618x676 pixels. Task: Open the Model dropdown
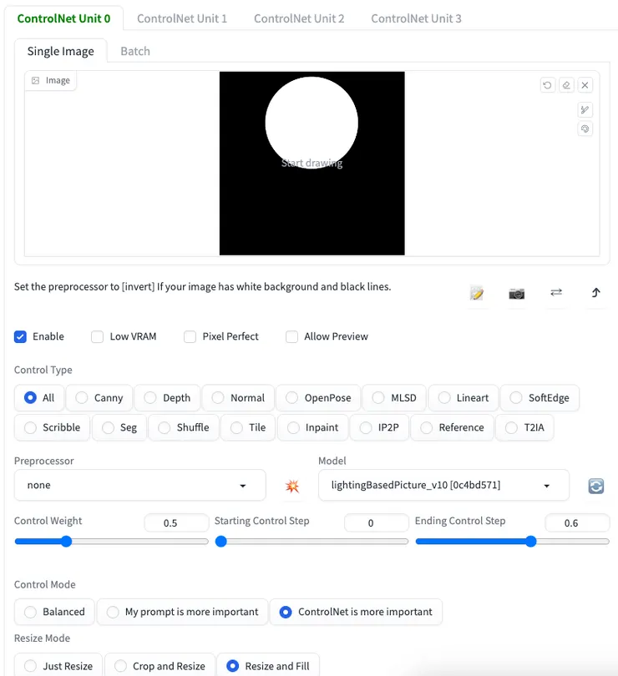(443, 485)
